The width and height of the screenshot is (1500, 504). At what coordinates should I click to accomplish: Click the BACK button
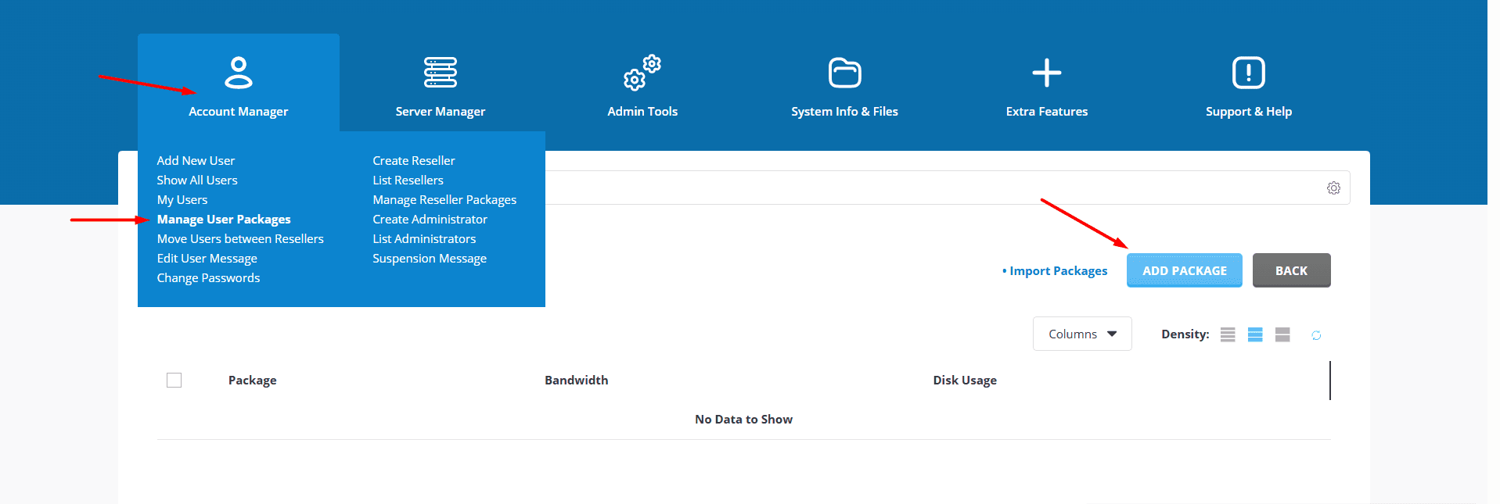1291,270
